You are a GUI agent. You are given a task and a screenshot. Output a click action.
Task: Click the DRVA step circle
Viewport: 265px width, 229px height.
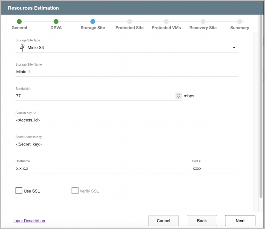click(x=56, y=22)
